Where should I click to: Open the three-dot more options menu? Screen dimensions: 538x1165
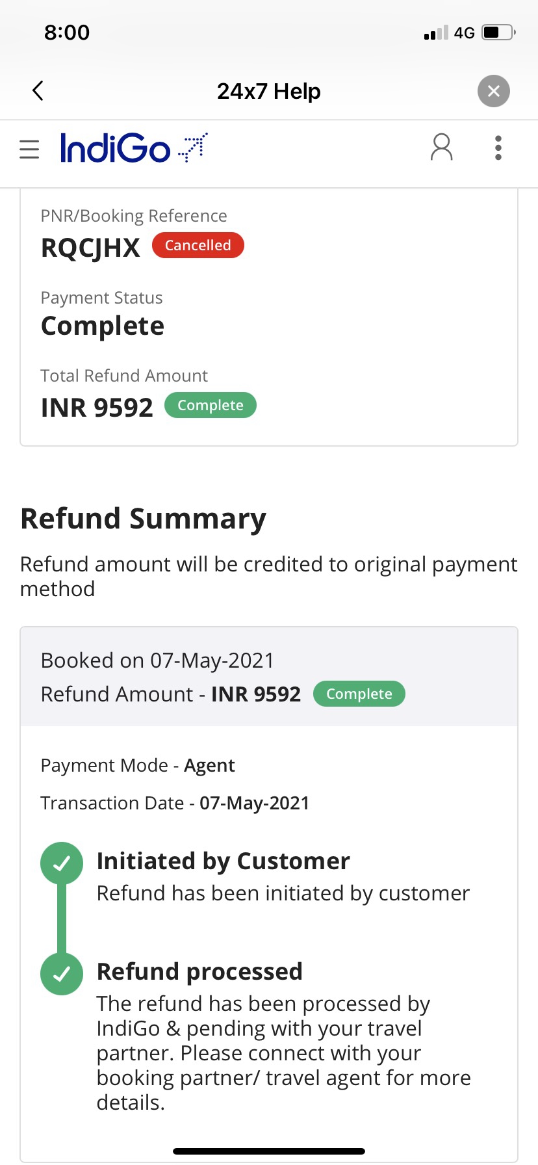[x=498, y=148]
